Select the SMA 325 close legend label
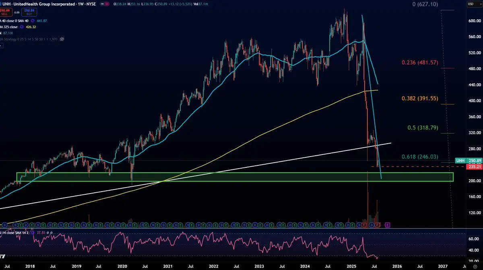483x270 pixels. [x=9, y=27]
